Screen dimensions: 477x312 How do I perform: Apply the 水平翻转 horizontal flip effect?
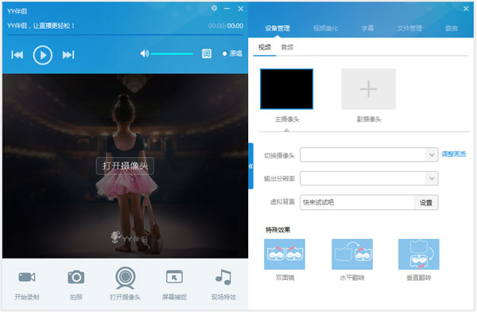pos(352,254)
